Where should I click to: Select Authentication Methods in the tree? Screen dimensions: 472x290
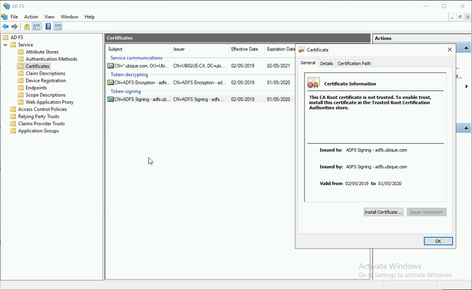click(x=51, y=59)
